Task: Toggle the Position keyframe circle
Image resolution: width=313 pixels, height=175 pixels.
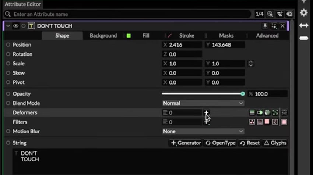Action: tap(8, 44)
